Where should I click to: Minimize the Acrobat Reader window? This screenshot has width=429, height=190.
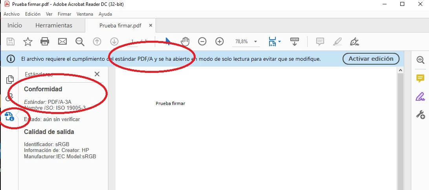(x=384, y=4)
